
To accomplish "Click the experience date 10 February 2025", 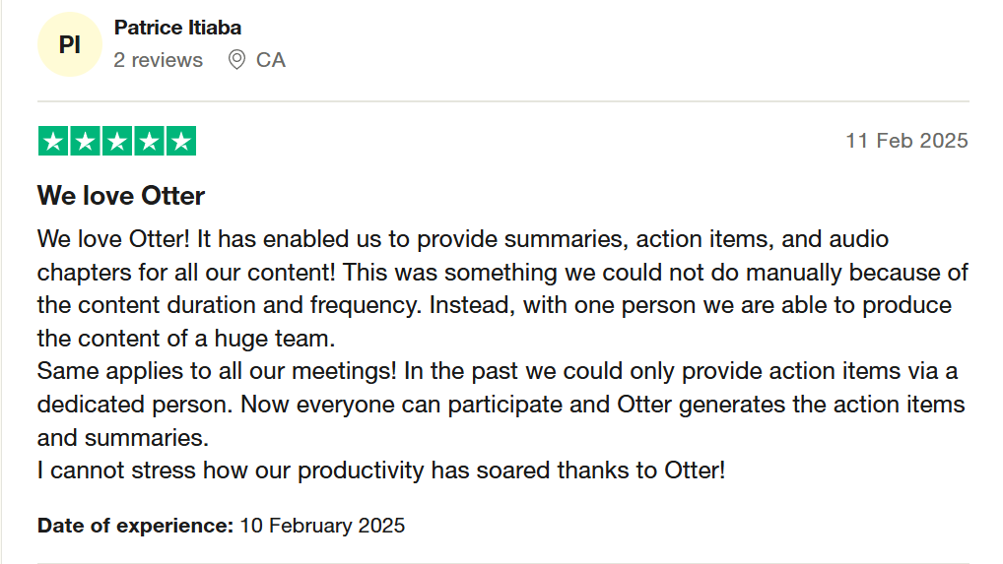I will (322, 526).
